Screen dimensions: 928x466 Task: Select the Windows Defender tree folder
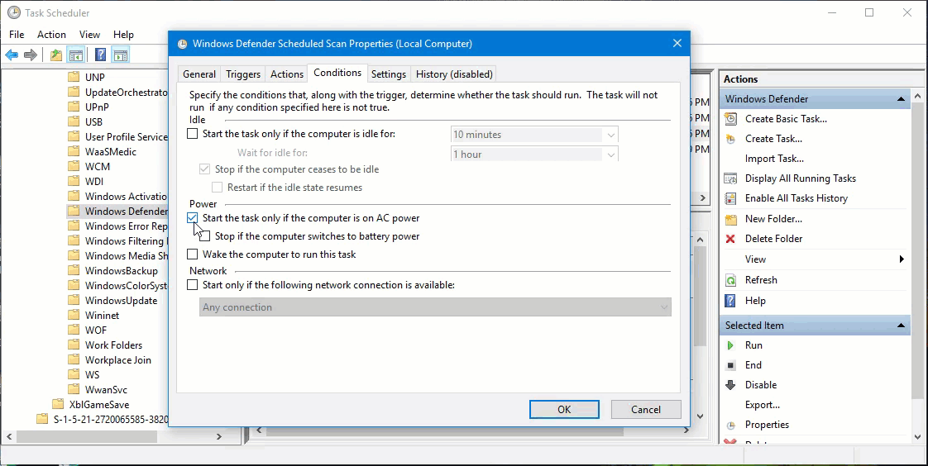pyautogui.click(x=117, y=212)
